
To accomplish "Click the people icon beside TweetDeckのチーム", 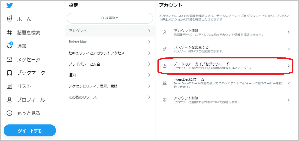I will pyautogui.click(x=165, y=83).
